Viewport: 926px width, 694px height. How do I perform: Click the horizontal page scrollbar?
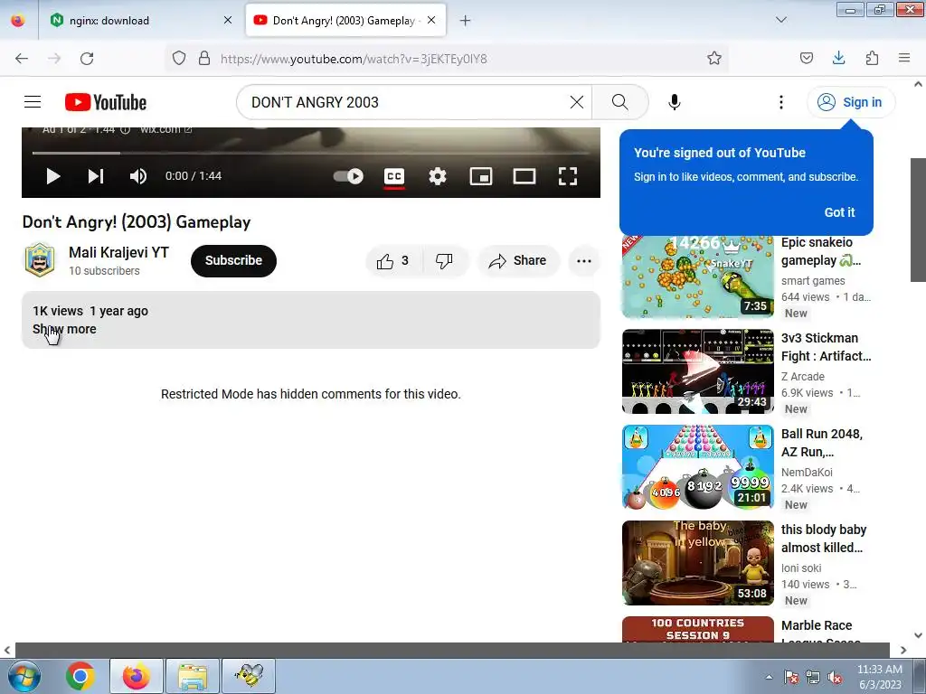(452, 650)
